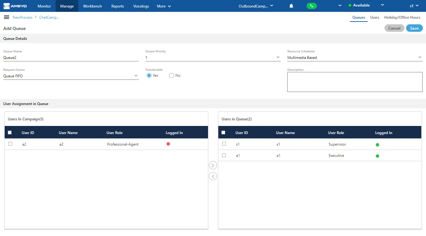Open the s1 user account menu

[x=414, y=6]
